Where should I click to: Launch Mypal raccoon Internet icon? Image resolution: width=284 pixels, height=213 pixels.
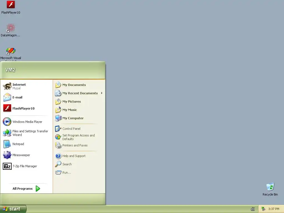pos(7,86)
